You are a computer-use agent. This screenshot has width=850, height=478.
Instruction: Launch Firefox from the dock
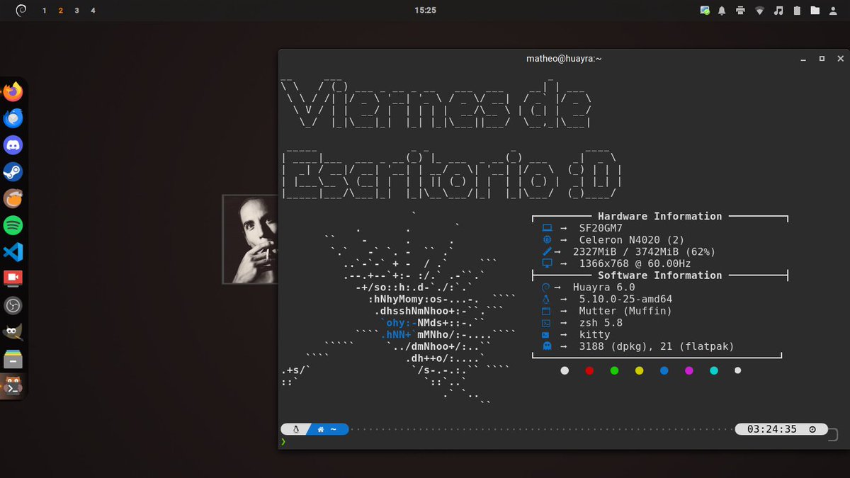pos(13,91)
